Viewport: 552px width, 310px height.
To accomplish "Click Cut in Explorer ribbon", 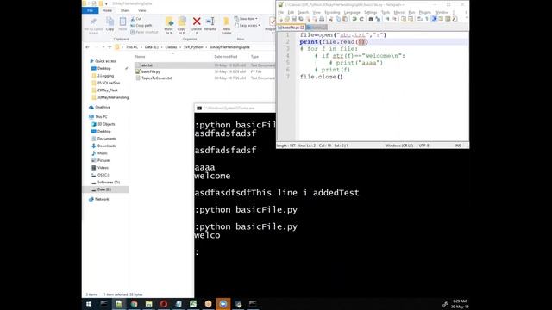I will coord(136,19).
